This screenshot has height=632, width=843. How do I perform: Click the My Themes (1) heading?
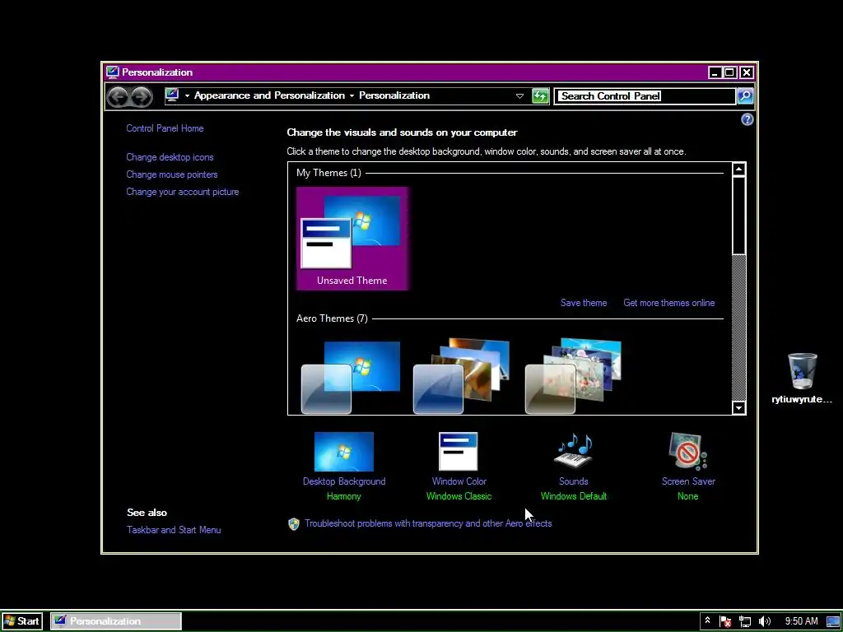328,173
